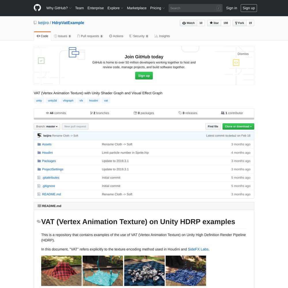288x288 pixels.
Task: Open the Branch: master dropdown
Action: click(47, 126)
